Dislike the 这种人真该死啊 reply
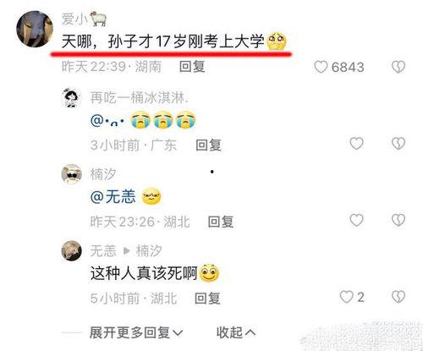423x351 pixels. [398, 297]
